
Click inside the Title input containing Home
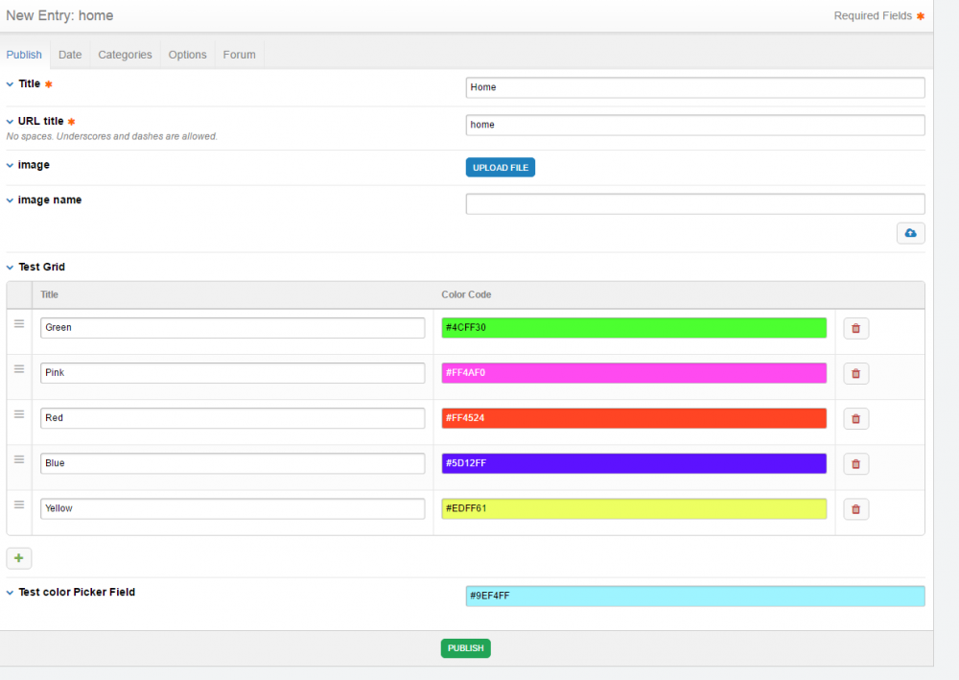point(694,87)
